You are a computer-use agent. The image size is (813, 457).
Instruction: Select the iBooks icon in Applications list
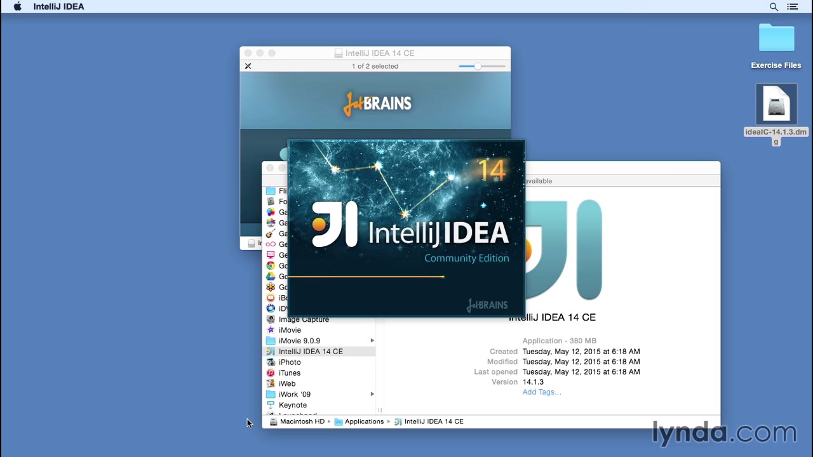tap(271, 298)
